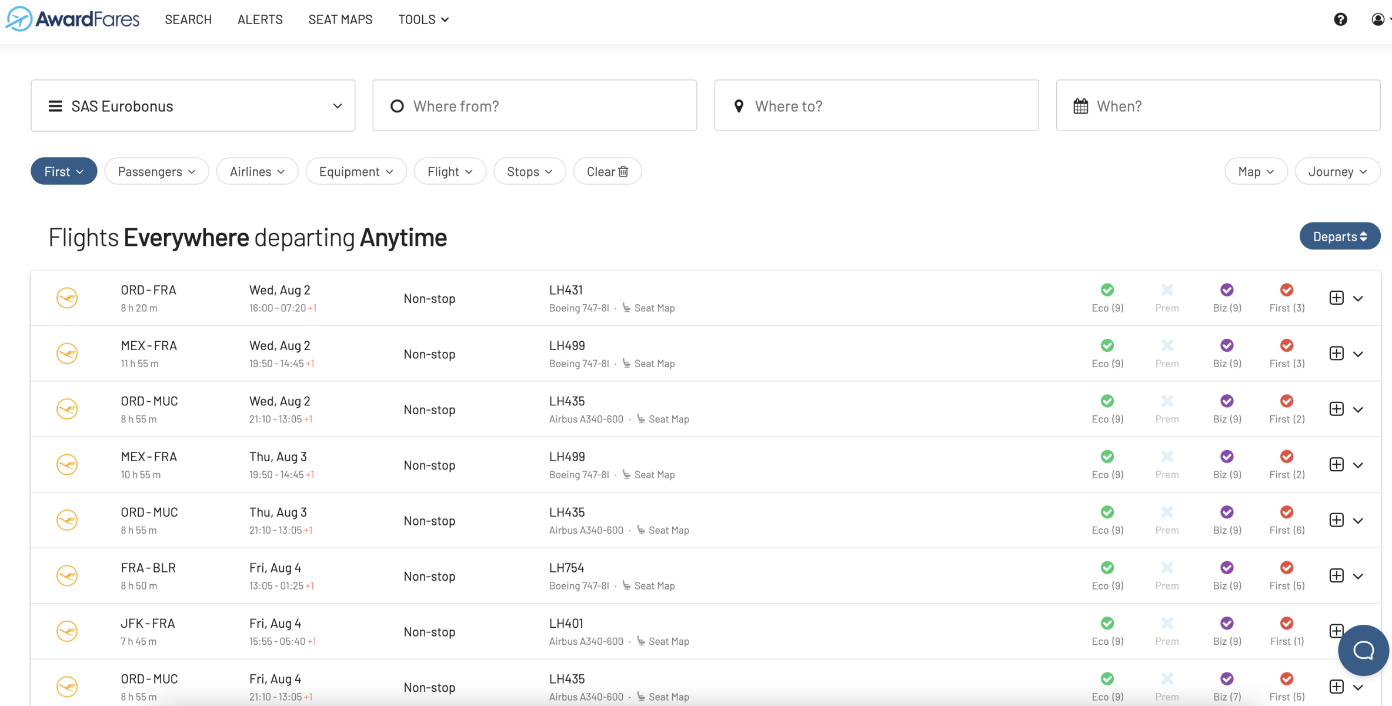Open the SEAT MAPS menu item
This screenshot has height=706, width=1392.
point(340,19)
